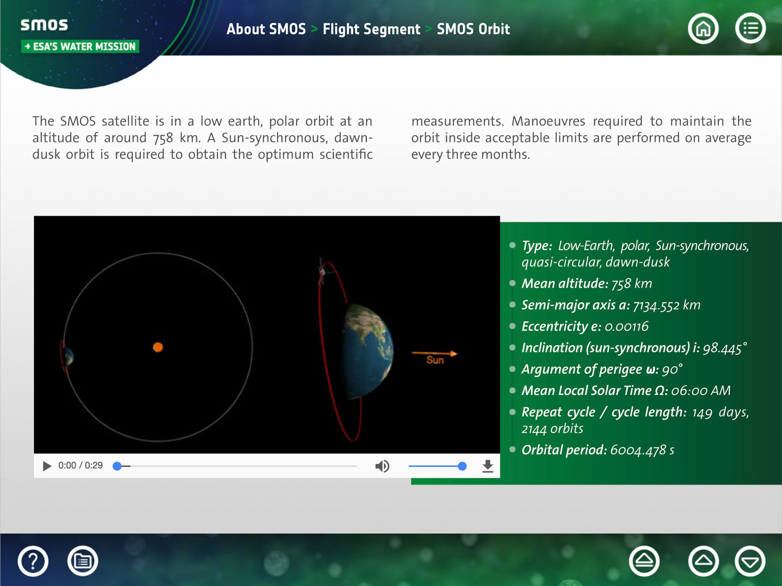Click the ESA's Water Mission badge
Screen dimensions: 782x586
point(80,46)
